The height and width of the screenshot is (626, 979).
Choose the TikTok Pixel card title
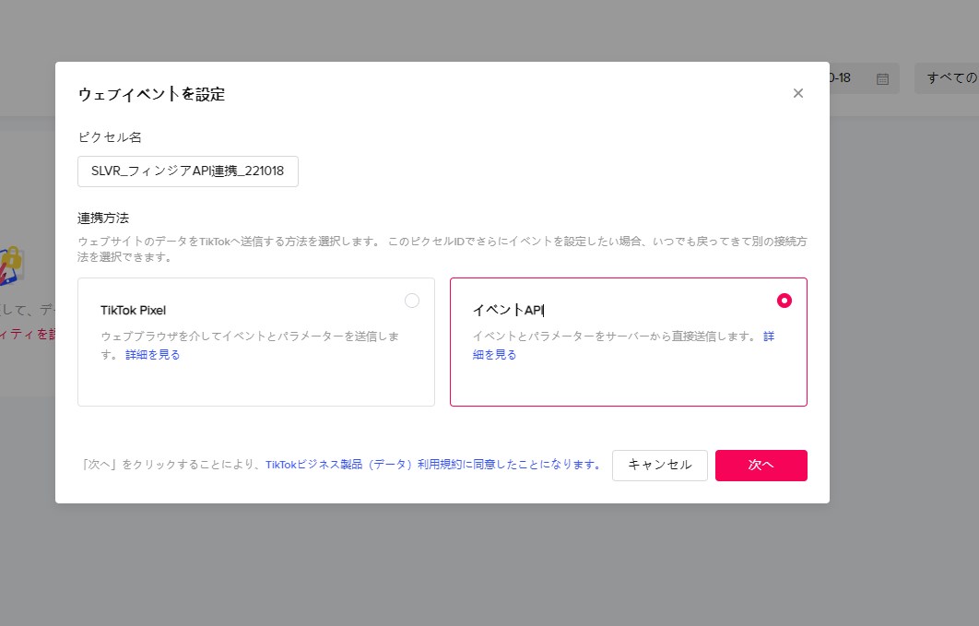(133, 310)
